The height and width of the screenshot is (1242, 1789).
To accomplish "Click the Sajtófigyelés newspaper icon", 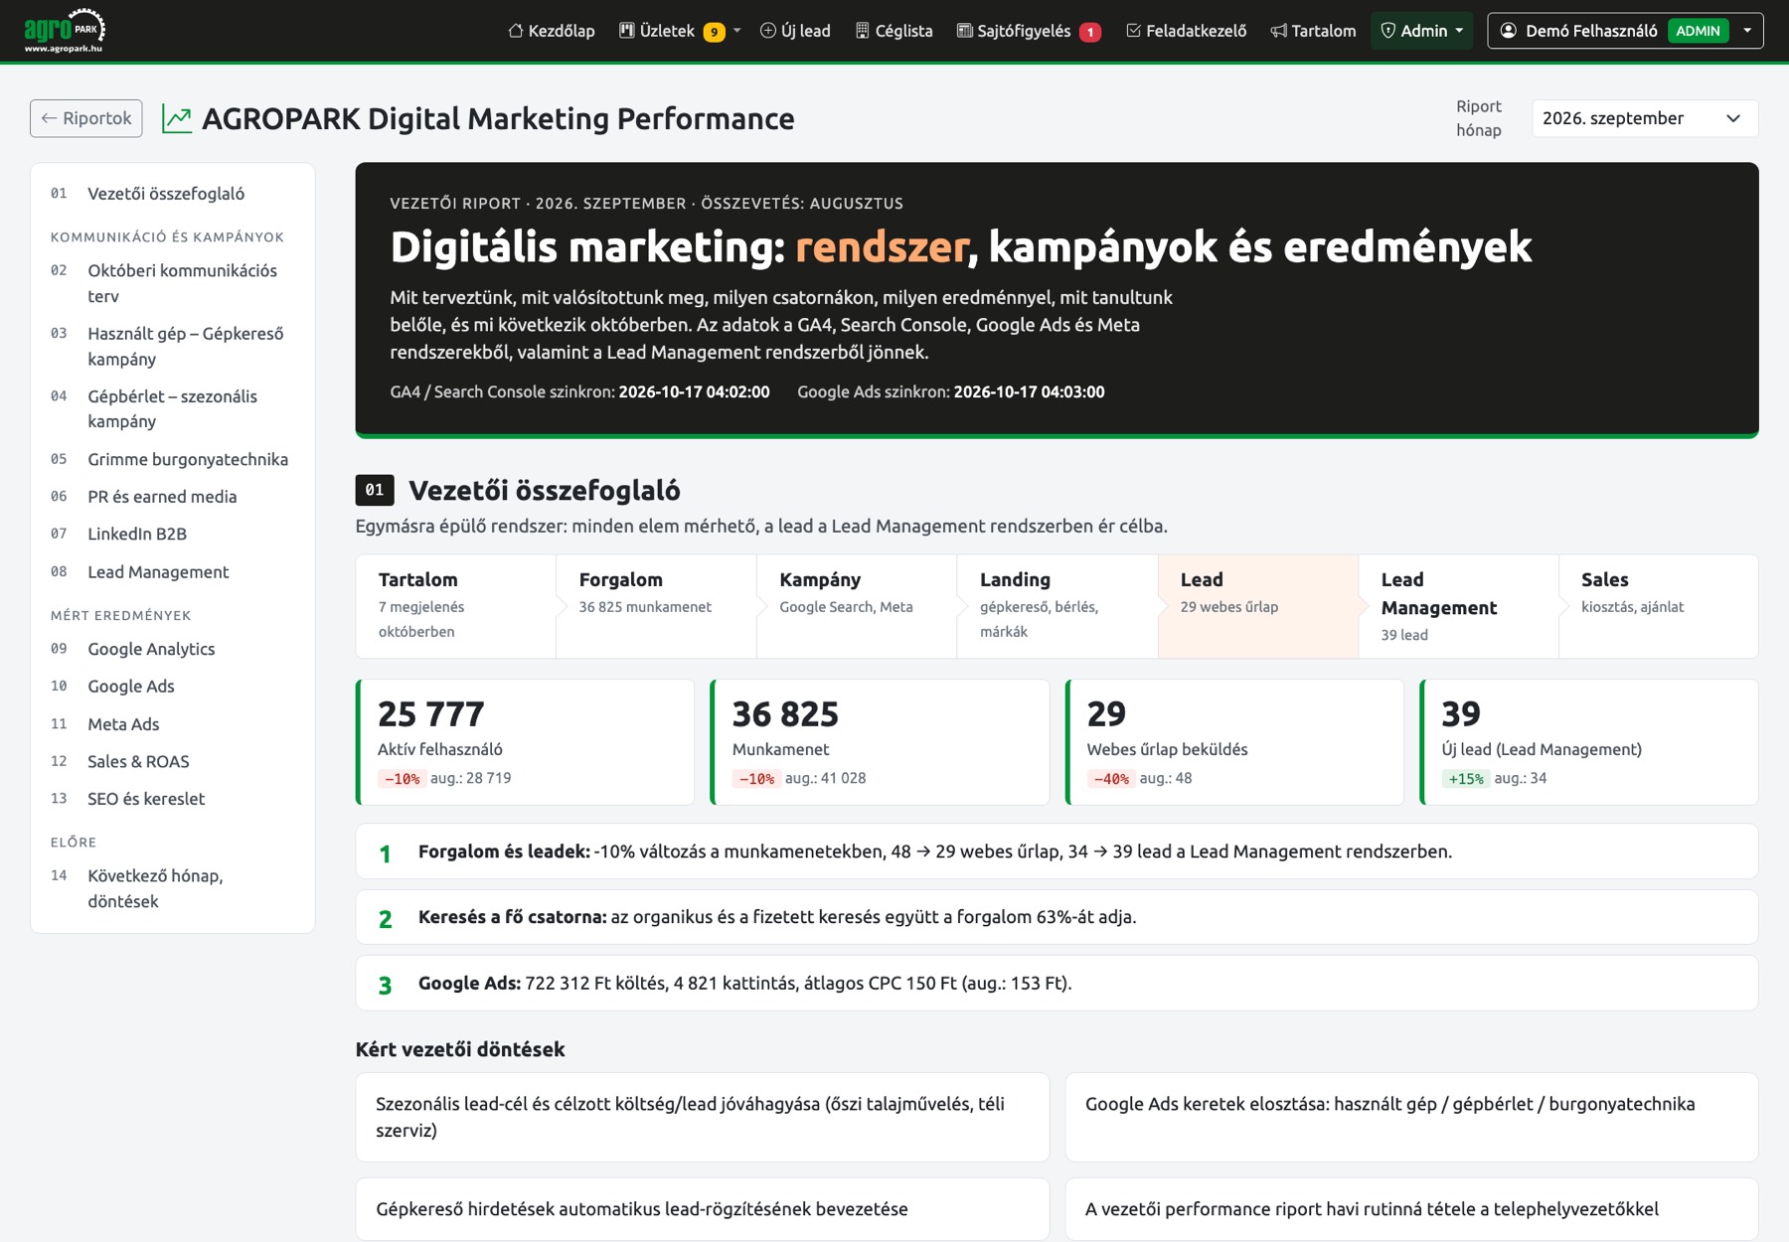I will point(964,31).
